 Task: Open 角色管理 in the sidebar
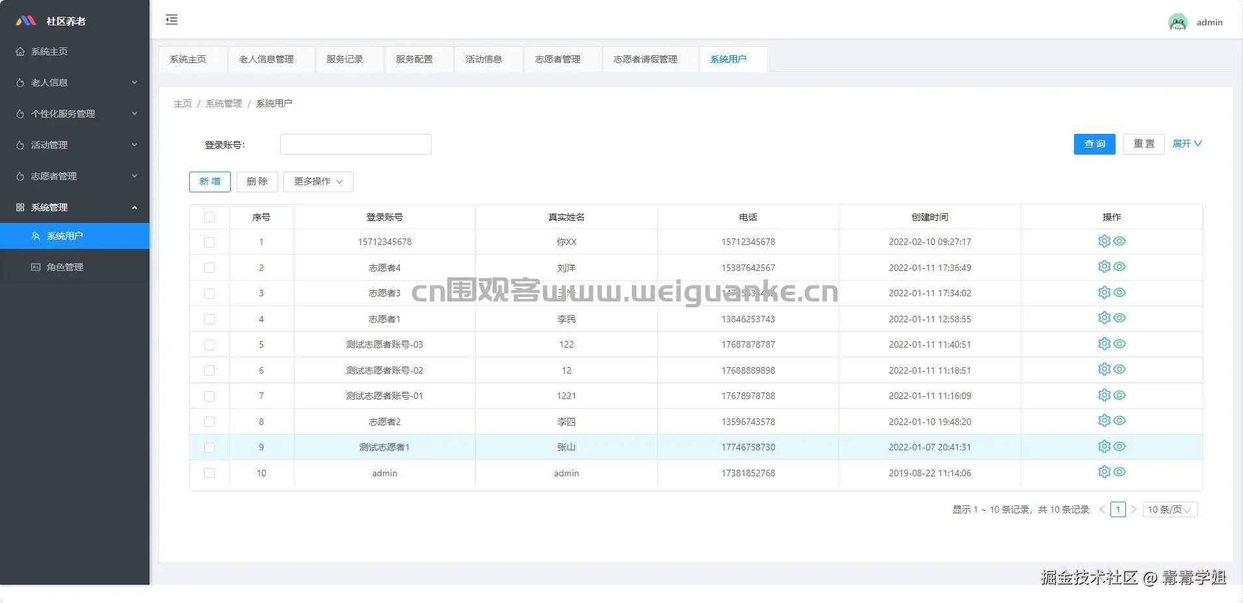pyautogui.click(x=75, y=267)
